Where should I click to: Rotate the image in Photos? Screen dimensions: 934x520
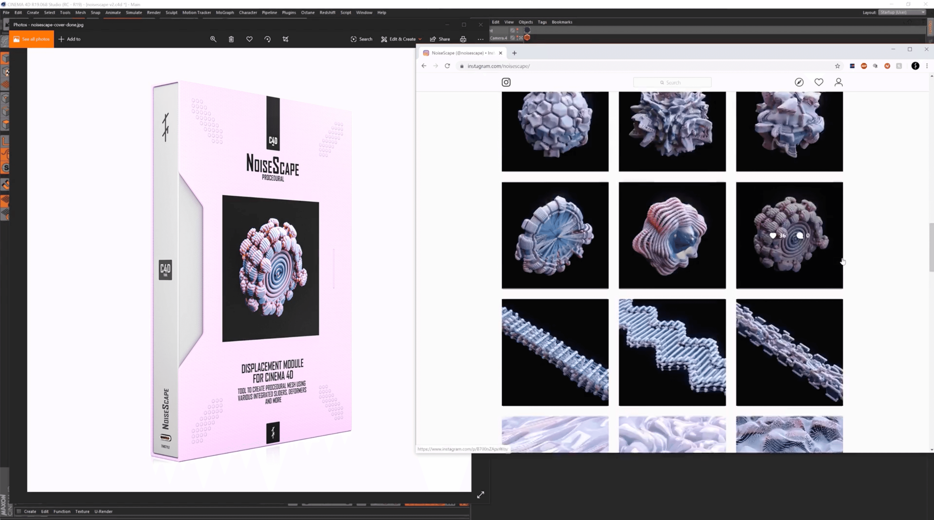[x=268, y=39]
